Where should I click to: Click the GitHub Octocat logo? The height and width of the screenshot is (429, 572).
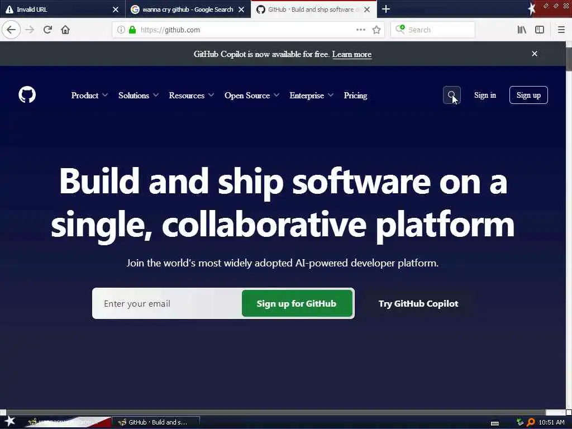pos(27,95)
